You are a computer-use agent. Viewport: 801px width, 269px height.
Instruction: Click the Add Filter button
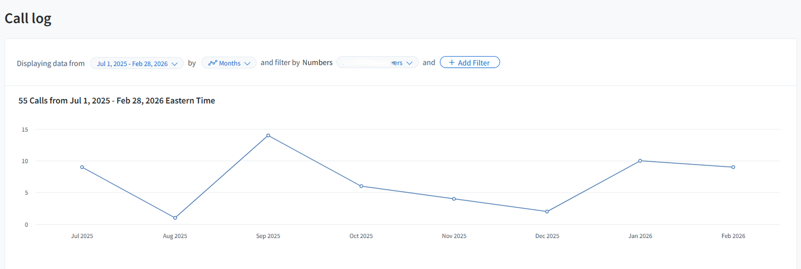click(x=470, y=63)
